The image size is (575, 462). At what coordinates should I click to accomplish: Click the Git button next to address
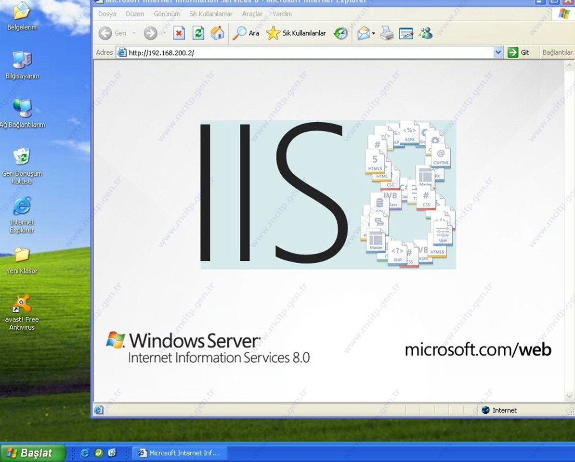pyautogui.click(x=519, y=52)
